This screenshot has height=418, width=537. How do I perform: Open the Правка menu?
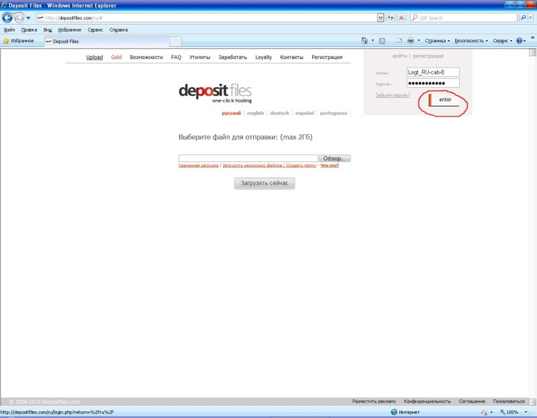(x=29, y=29)
